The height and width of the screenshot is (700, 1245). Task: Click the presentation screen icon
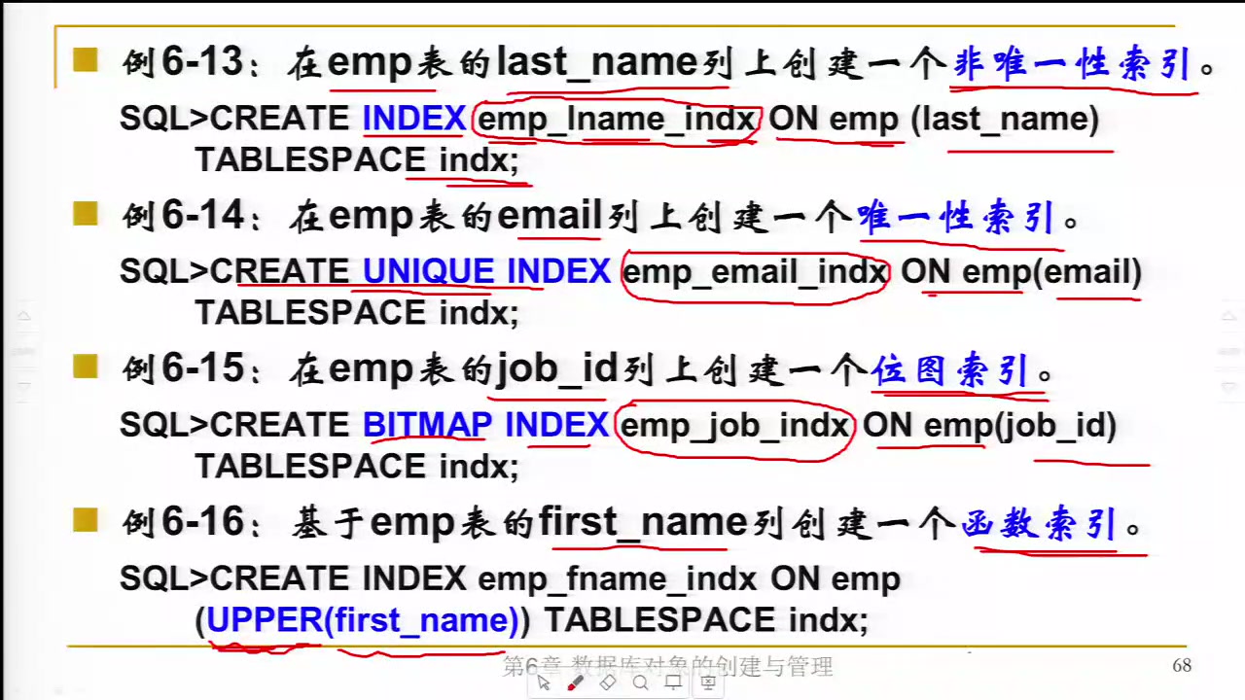click(x=673, y=683)
